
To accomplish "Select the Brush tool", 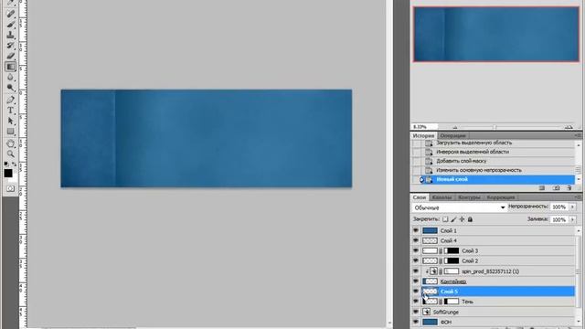I will pos(10,25).
